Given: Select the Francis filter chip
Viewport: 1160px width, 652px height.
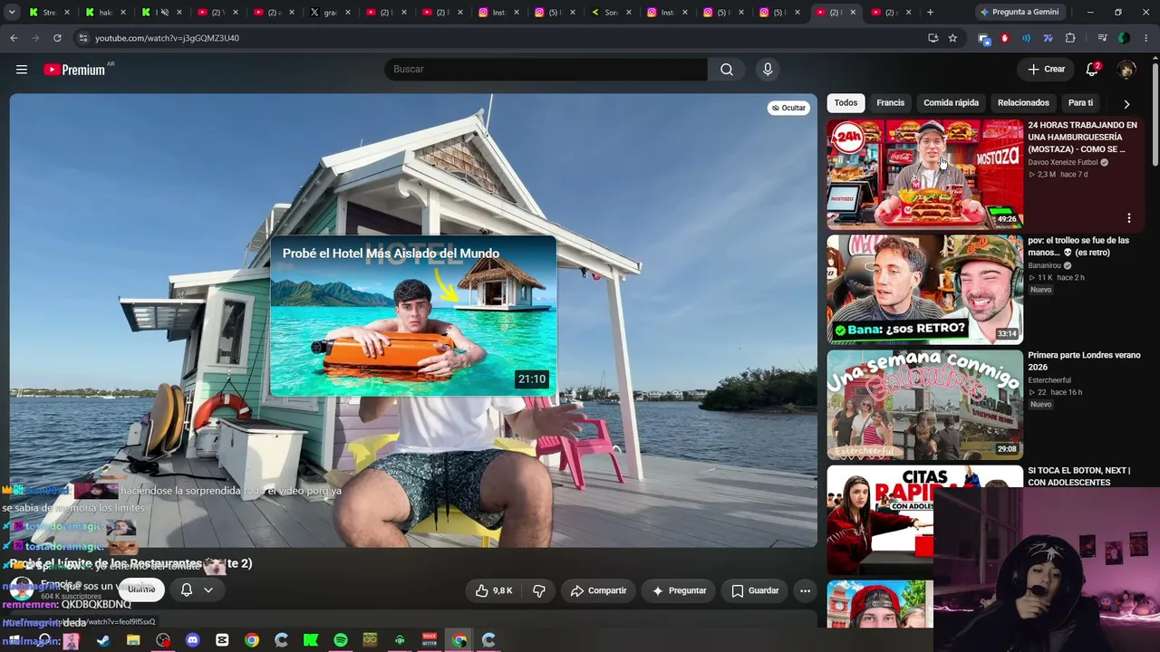Looking at the screenshot, I should [890, 103].
